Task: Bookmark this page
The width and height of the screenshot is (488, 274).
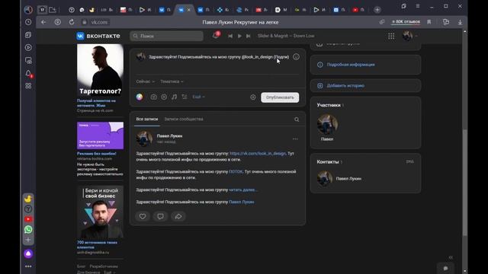Action: (x=429, y=22)
